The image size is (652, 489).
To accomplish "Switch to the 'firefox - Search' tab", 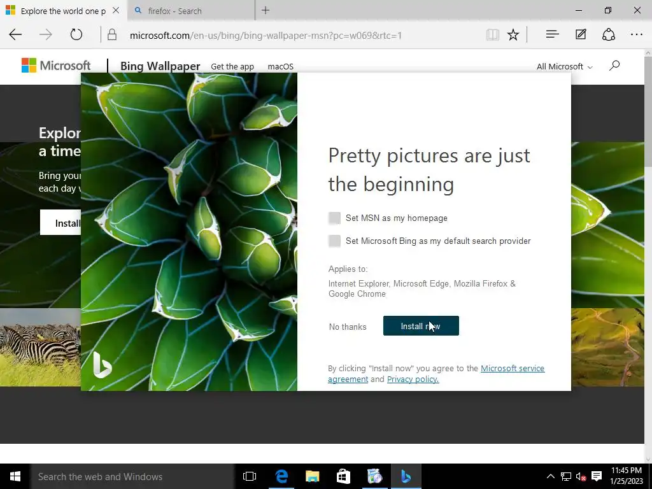I will coord(191,10).
